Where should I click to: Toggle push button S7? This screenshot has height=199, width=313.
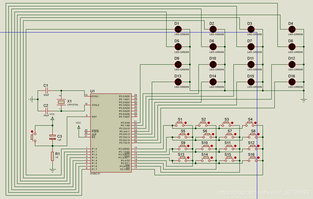[230, 136]
